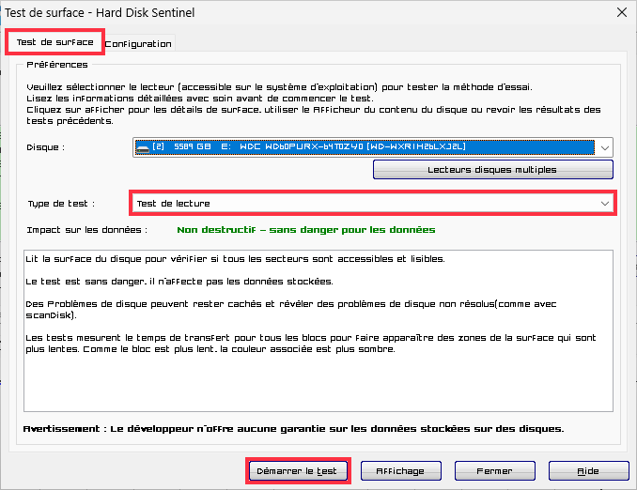
Task: Click the green Non destructif impact label
Action: [x=305, y=229]
